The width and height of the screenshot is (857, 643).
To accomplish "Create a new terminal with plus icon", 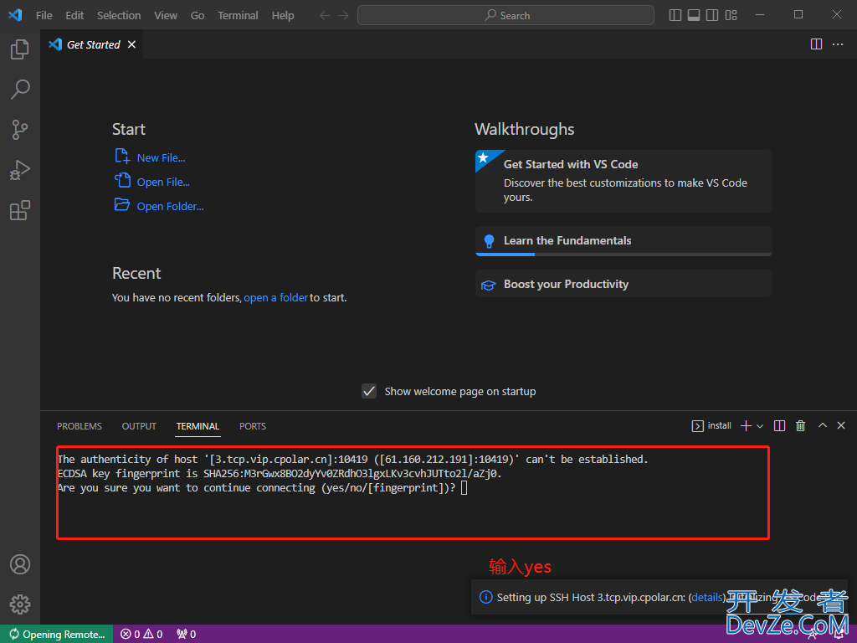I will point(746,426).
